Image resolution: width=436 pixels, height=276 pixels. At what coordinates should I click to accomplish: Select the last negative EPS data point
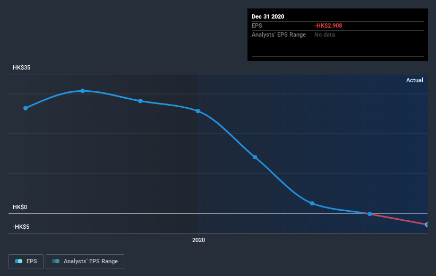[x=427, y=225]
